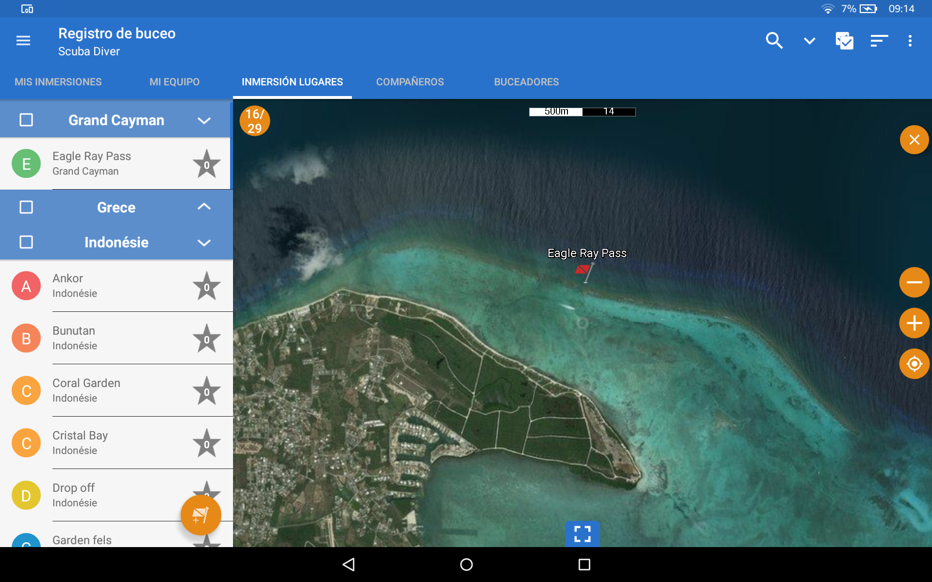Image resolution: width=932 pixels, height=582 pixels.
Task: Tap the Eagle Ray Pass map label
Action: pos(587,253)
